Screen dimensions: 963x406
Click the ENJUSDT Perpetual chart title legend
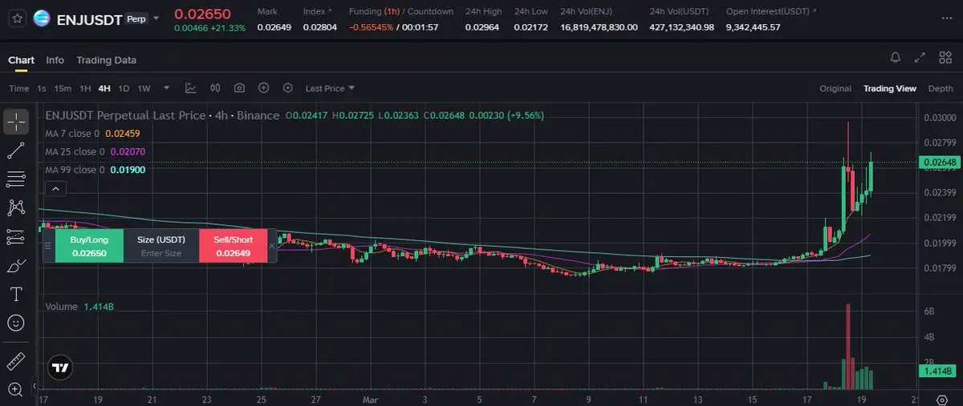click(162, 115)
